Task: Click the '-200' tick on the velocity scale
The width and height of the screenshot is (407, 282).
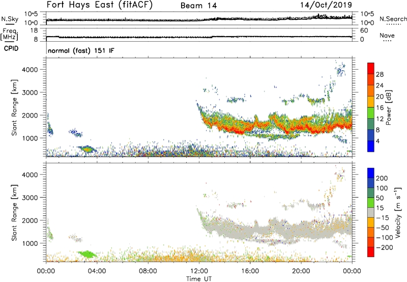Action: point(384,247)
